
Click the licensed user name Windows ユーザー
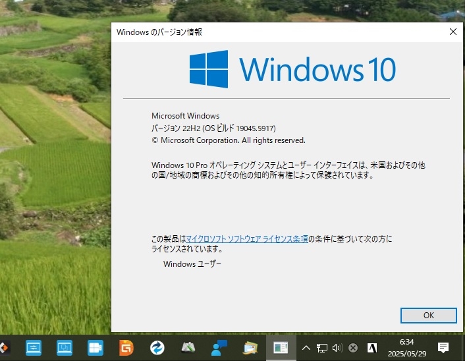[193, 265]
